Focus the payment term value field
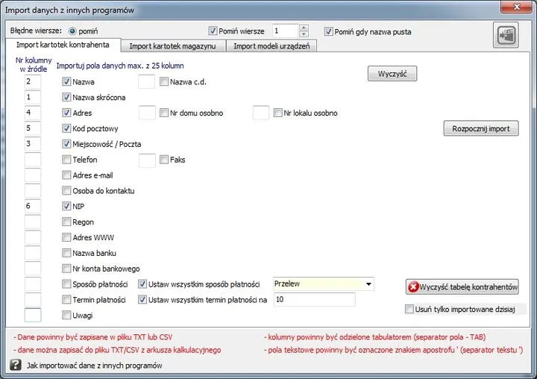The width and height of the screenshot is (537, 379). click(x=314, y=299)
